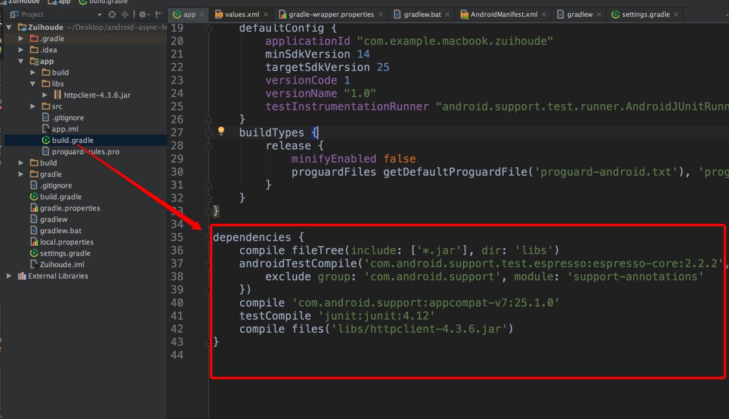
Task: Select settings.gradle in project tree
Action: click(x=65, y=254)
